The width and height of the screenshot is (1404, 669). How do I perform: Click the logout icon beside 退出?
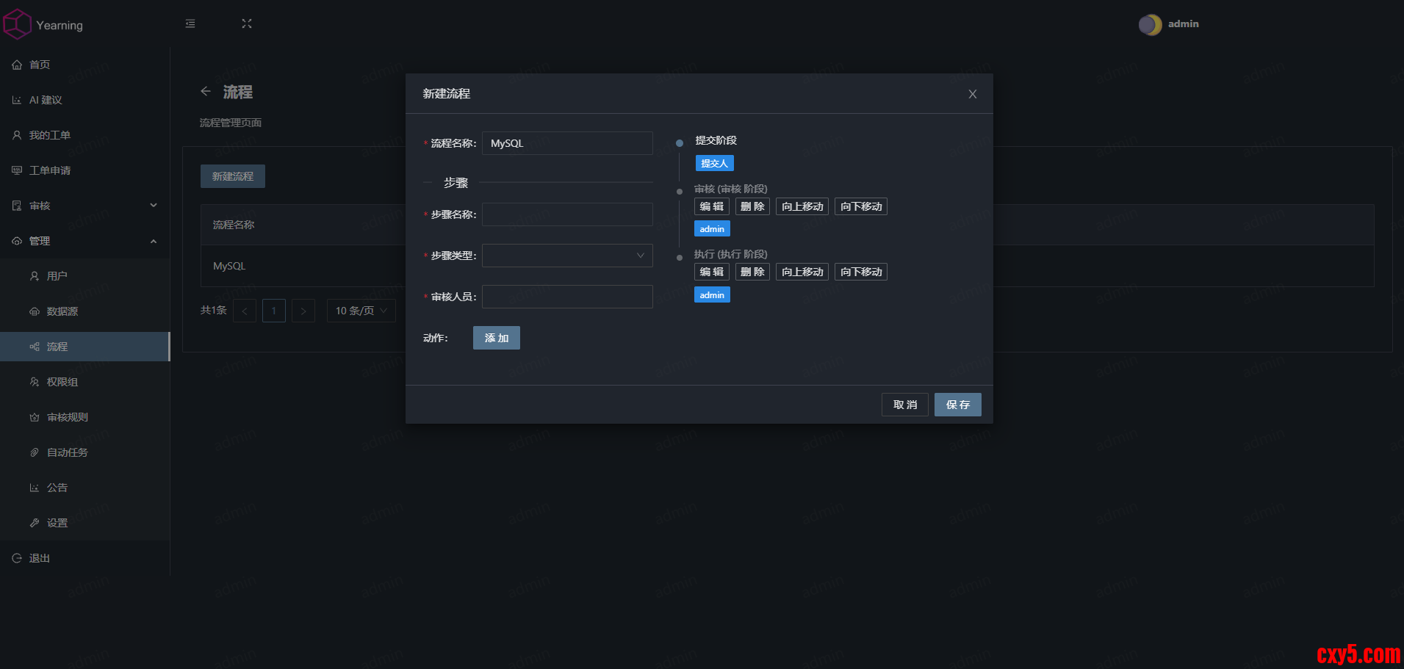tap(17, 558)
